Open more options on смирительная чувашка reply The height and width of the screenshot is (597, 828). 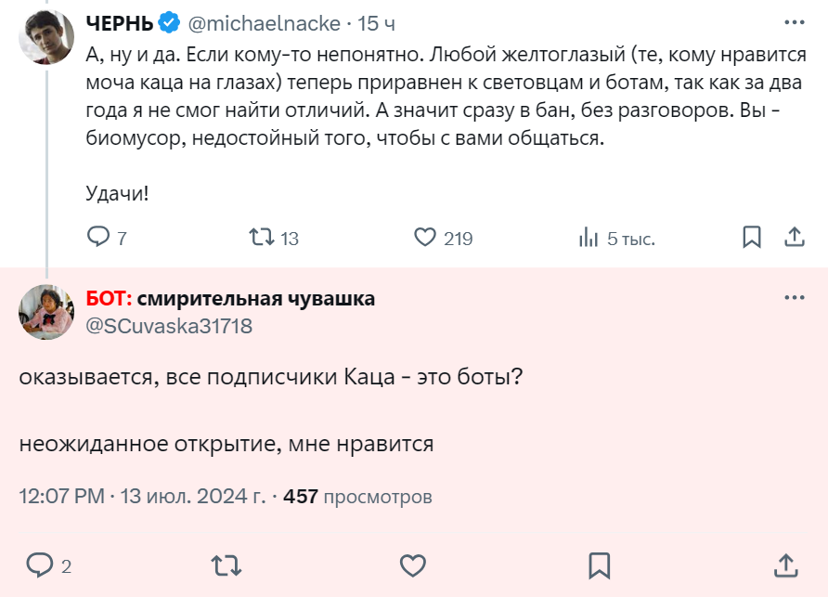(795, 298)
